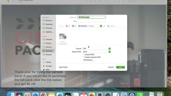
Task: Select Desktop folder under Favourites in sidebar
Action: click(x=48, y=24)
